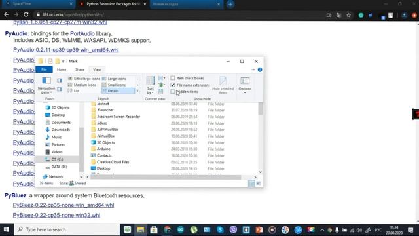This screenshot has height=236, width=419.
Task: Select Desktop in navigation pane
Action: click(55, 115)
